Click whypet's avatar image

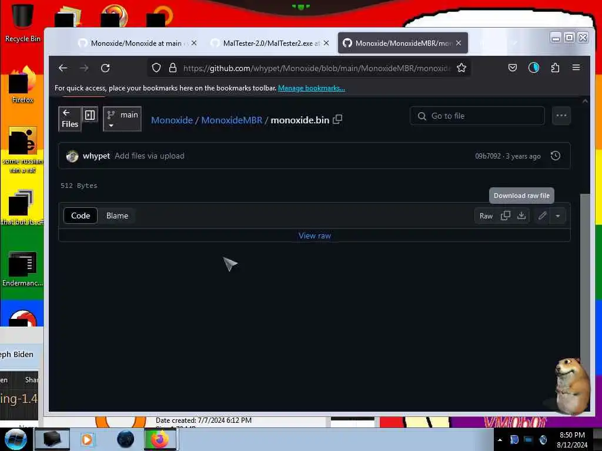[72, 156]
